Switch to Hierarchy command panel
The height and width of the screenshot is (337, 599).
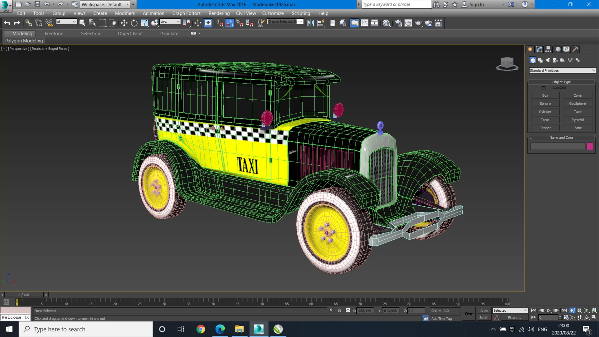tap(548, 49)
